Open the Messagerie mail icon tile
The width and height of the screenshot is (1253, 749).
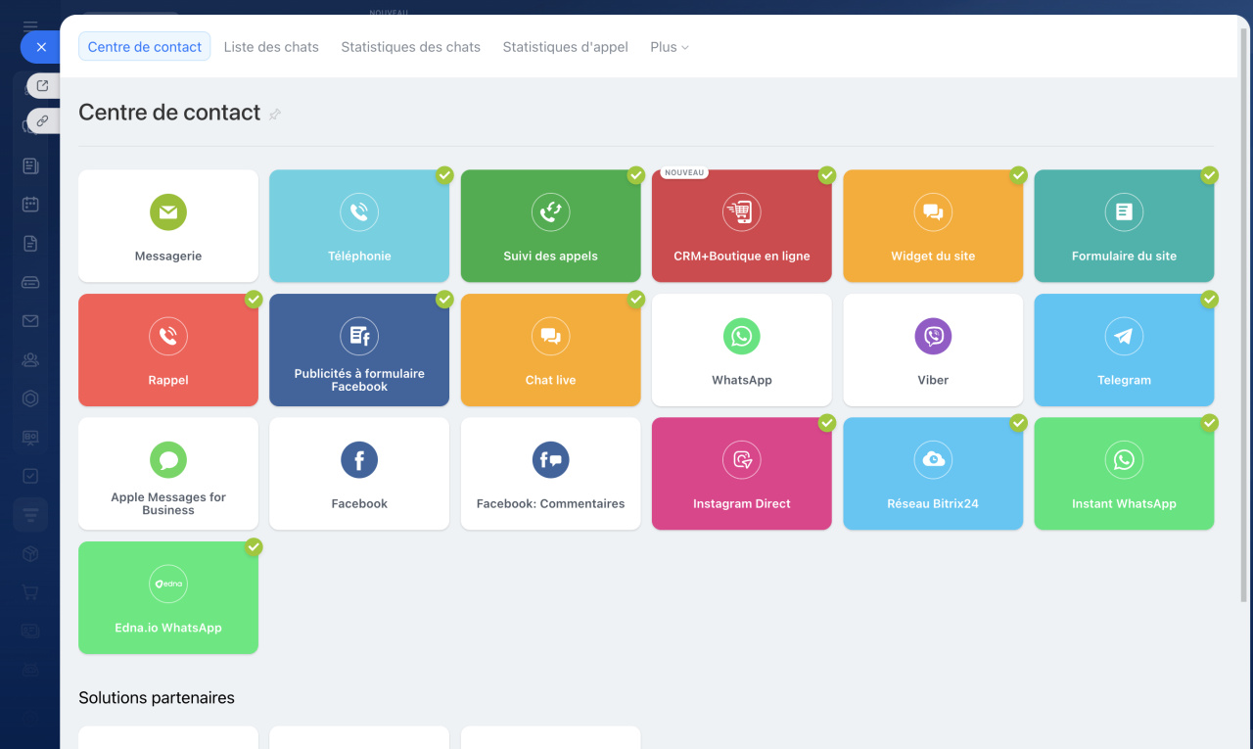[x=168, y=212]
